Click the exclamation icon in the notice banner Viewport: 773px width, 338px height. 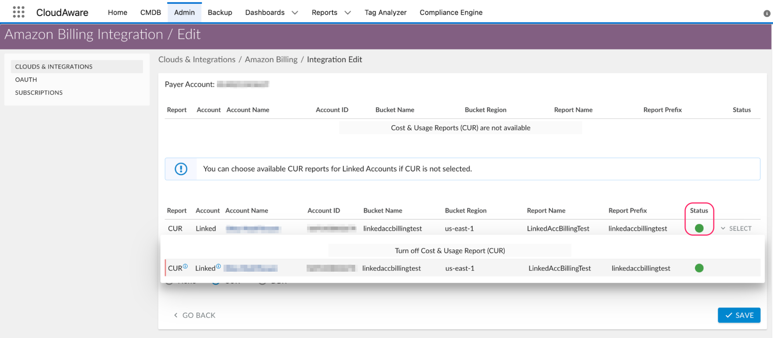pos(181,169)
